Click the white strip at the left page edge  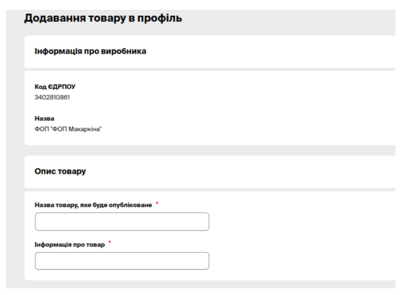pos(3,158)
